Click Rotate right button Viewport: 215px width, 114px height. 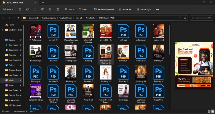144,9
